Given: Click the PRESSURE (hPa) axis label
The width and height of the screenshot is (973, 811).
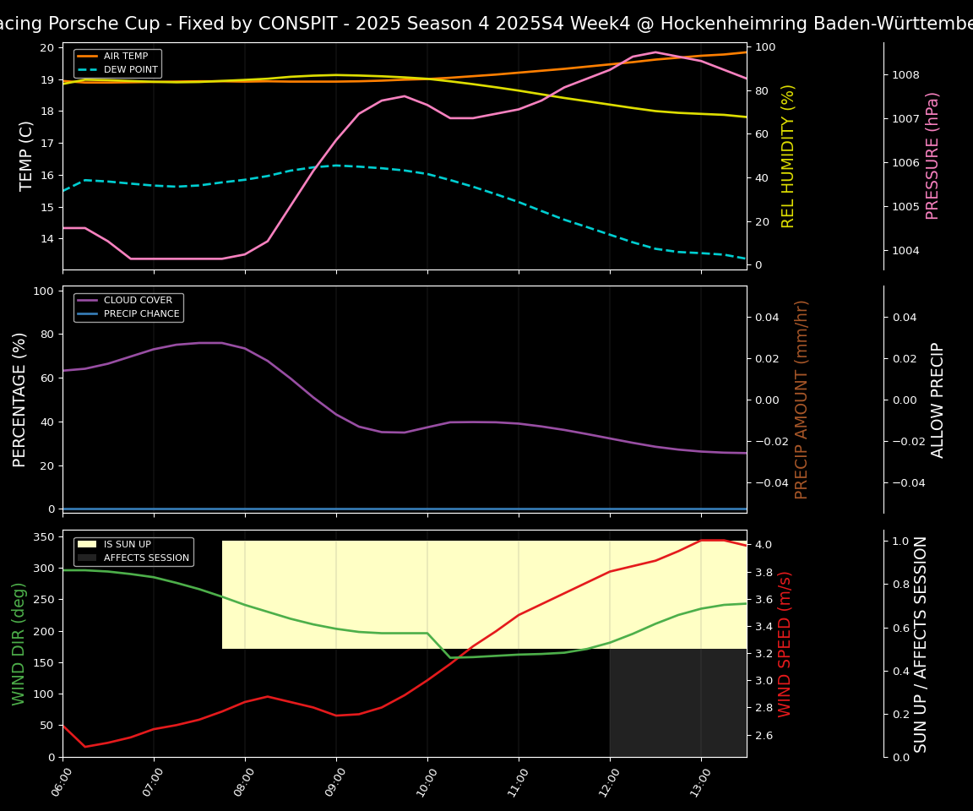Looking at the screenshot, I should click(x=932, y=155).
